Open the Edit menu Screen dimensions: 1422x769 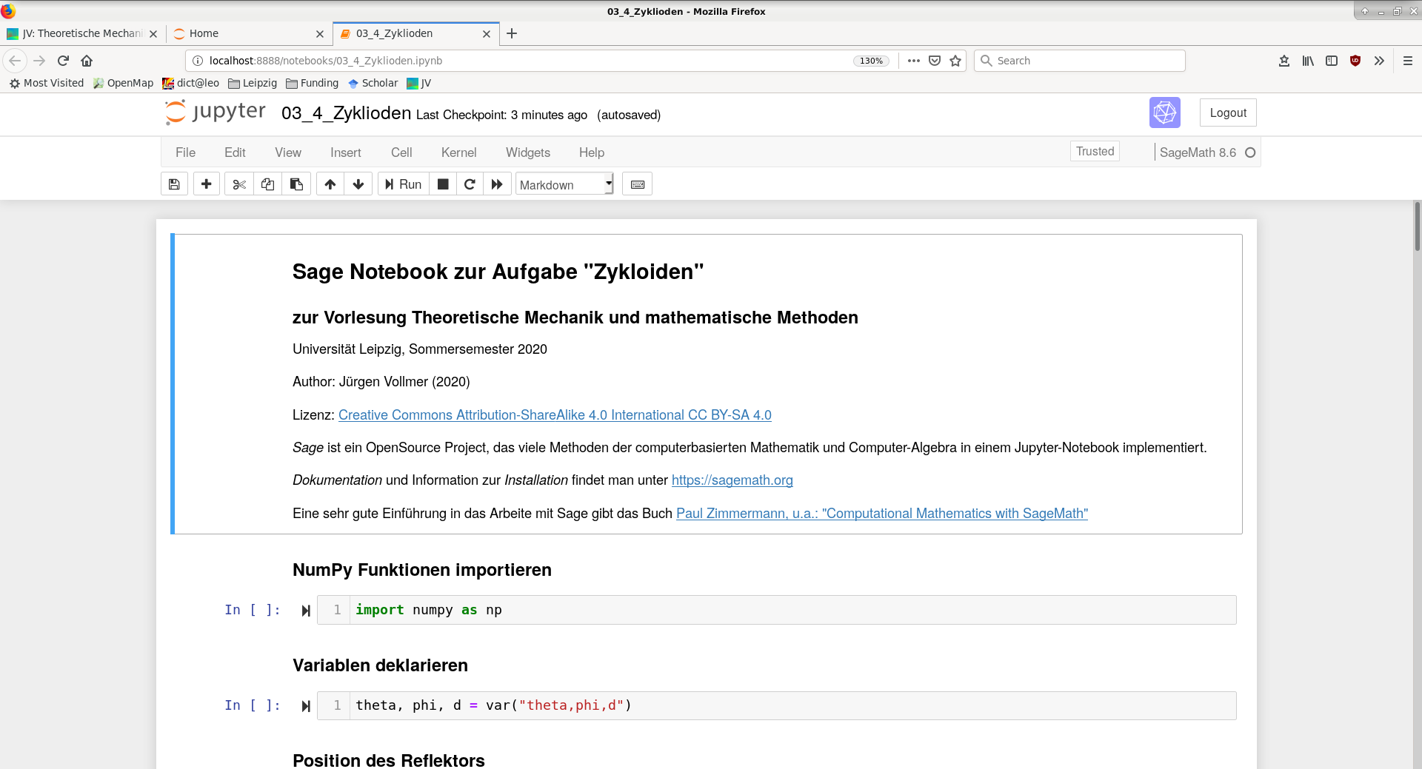[235, 152]
